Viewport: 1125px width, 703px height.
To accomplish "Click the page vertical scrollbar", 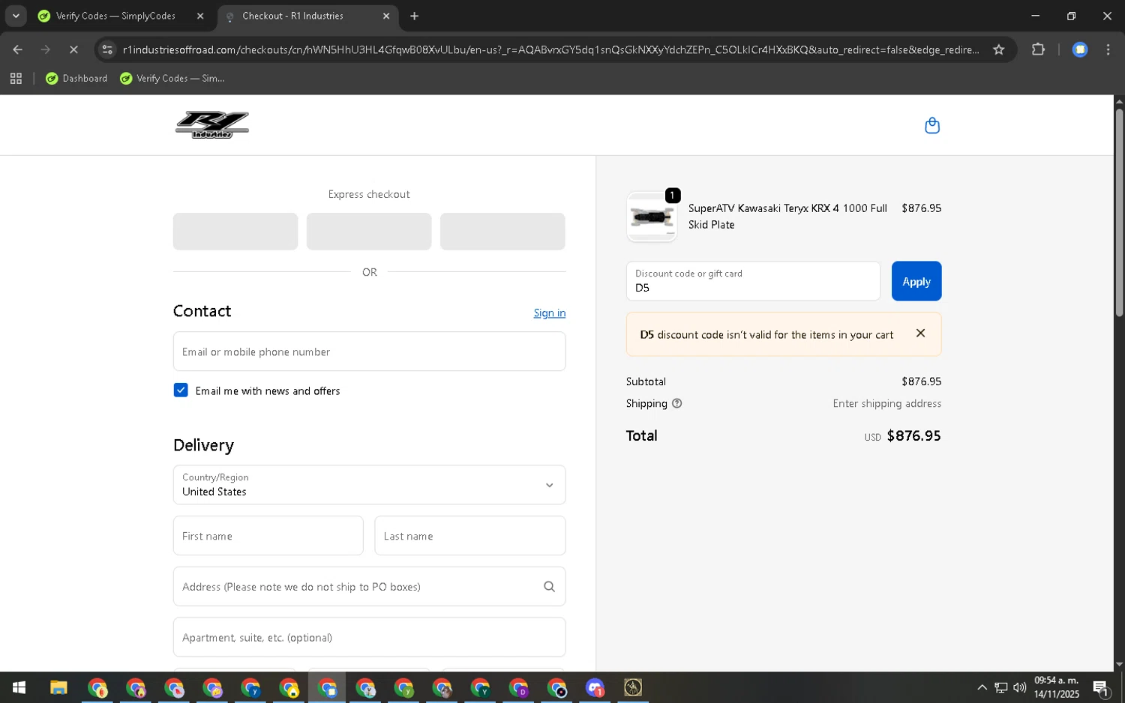I will 1119,213.
